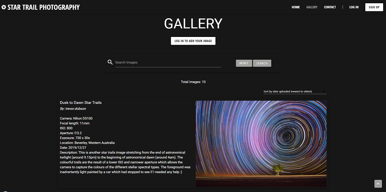The image size is (386, 192).
Task: Open the CONTACT page
Action: pos(330,7)
